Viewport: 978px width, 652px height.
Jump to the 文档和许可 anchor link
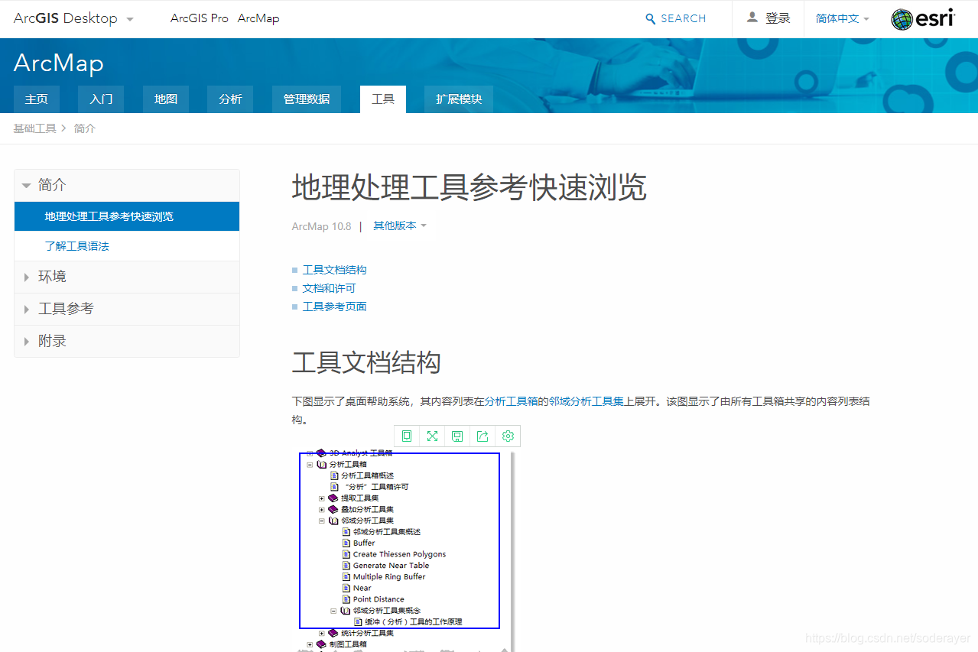click(x=330, y=288)
